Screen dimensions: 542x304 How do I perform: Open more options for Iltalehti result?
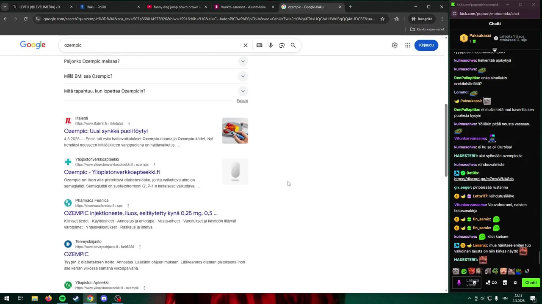pos(129,124)
